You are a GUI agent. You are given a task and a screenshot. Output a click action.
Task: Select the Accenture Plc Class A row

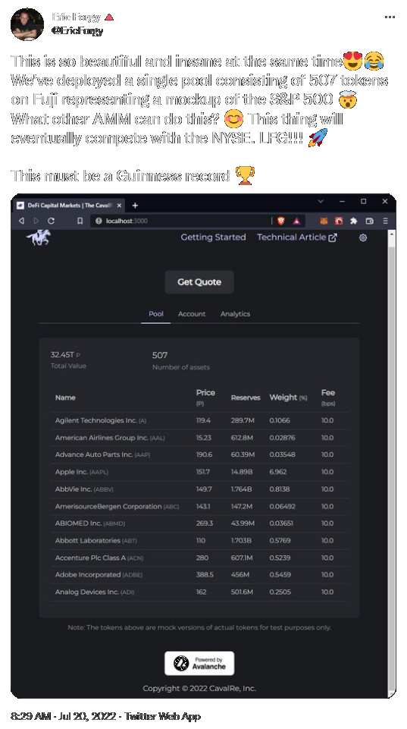199,558
